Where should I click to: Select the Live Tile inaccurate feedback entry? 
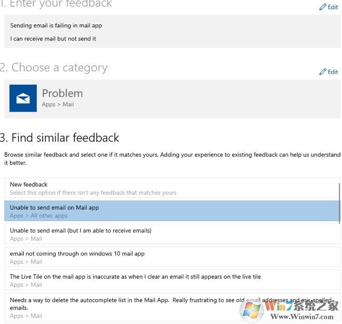click(x=135, y=277)
